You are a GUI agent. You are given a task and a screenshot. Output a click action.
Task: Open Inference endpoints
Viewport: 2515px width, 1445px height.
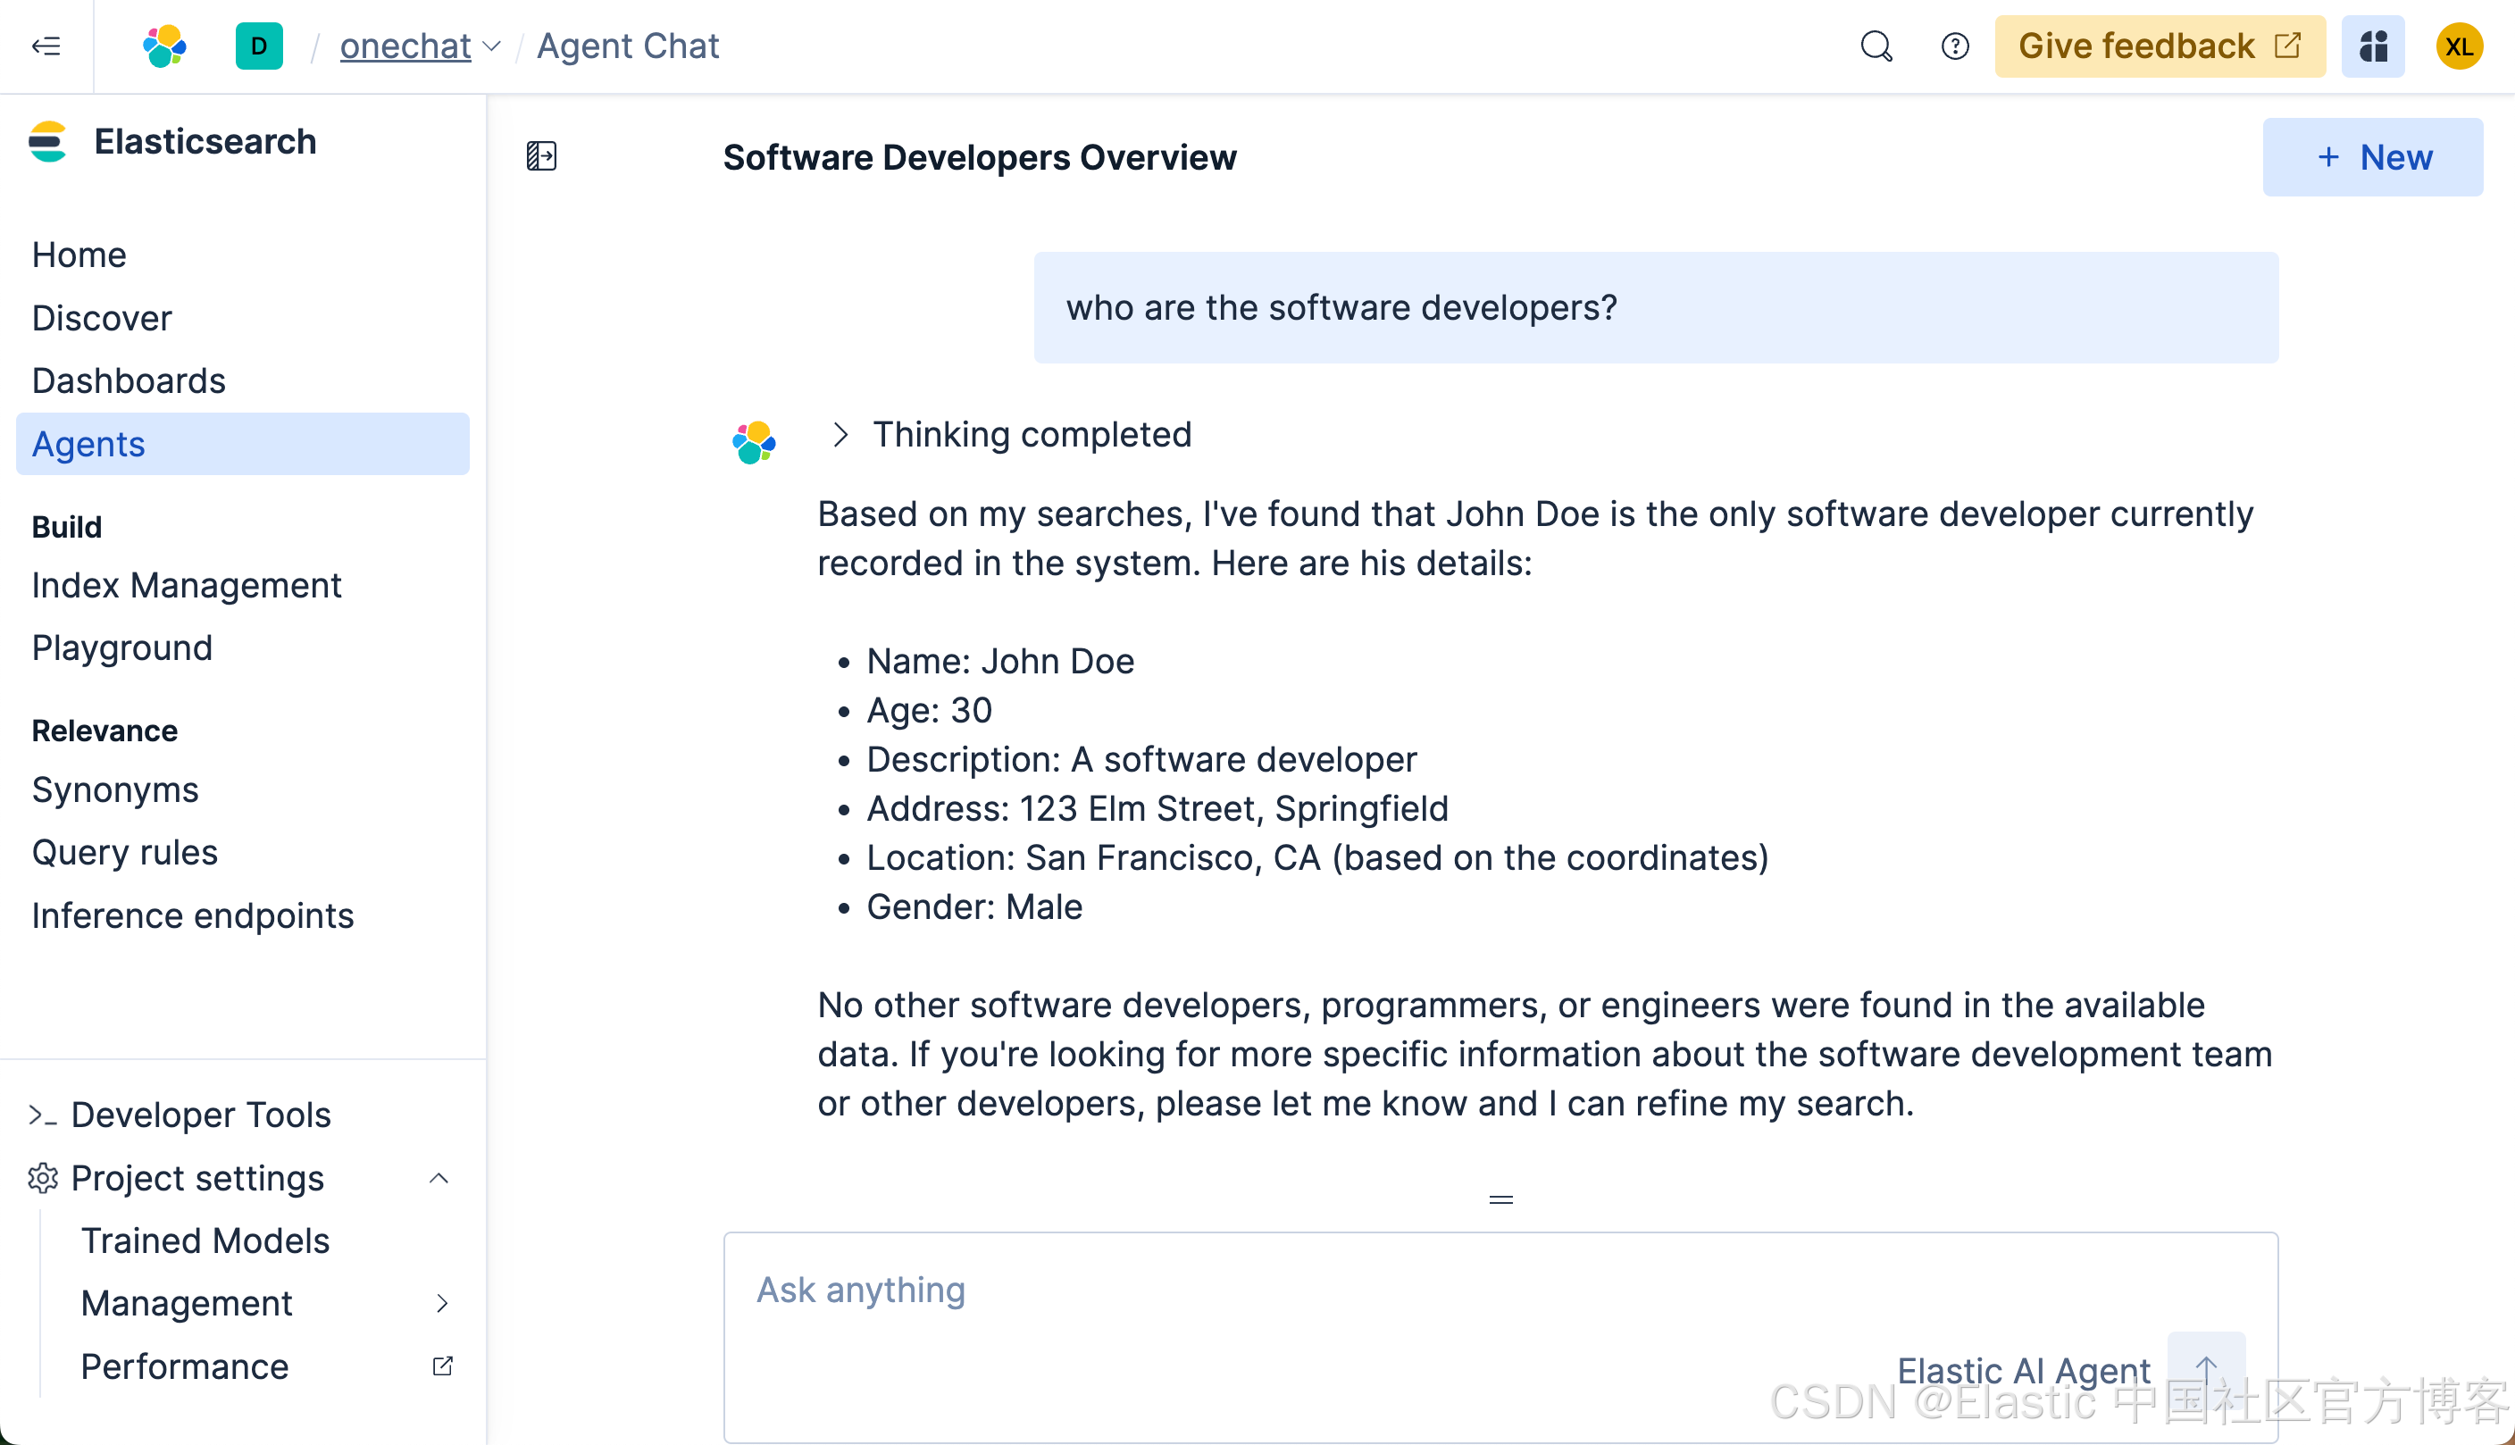(193, 915)
